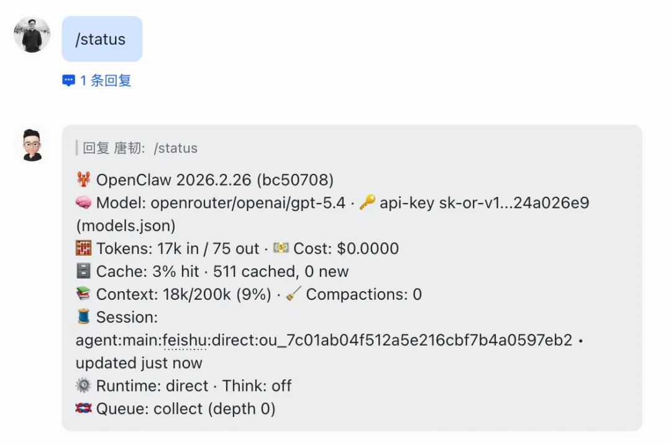
Task: Click the lobster emoji beside OpenClaw
Action: [83, 180]
